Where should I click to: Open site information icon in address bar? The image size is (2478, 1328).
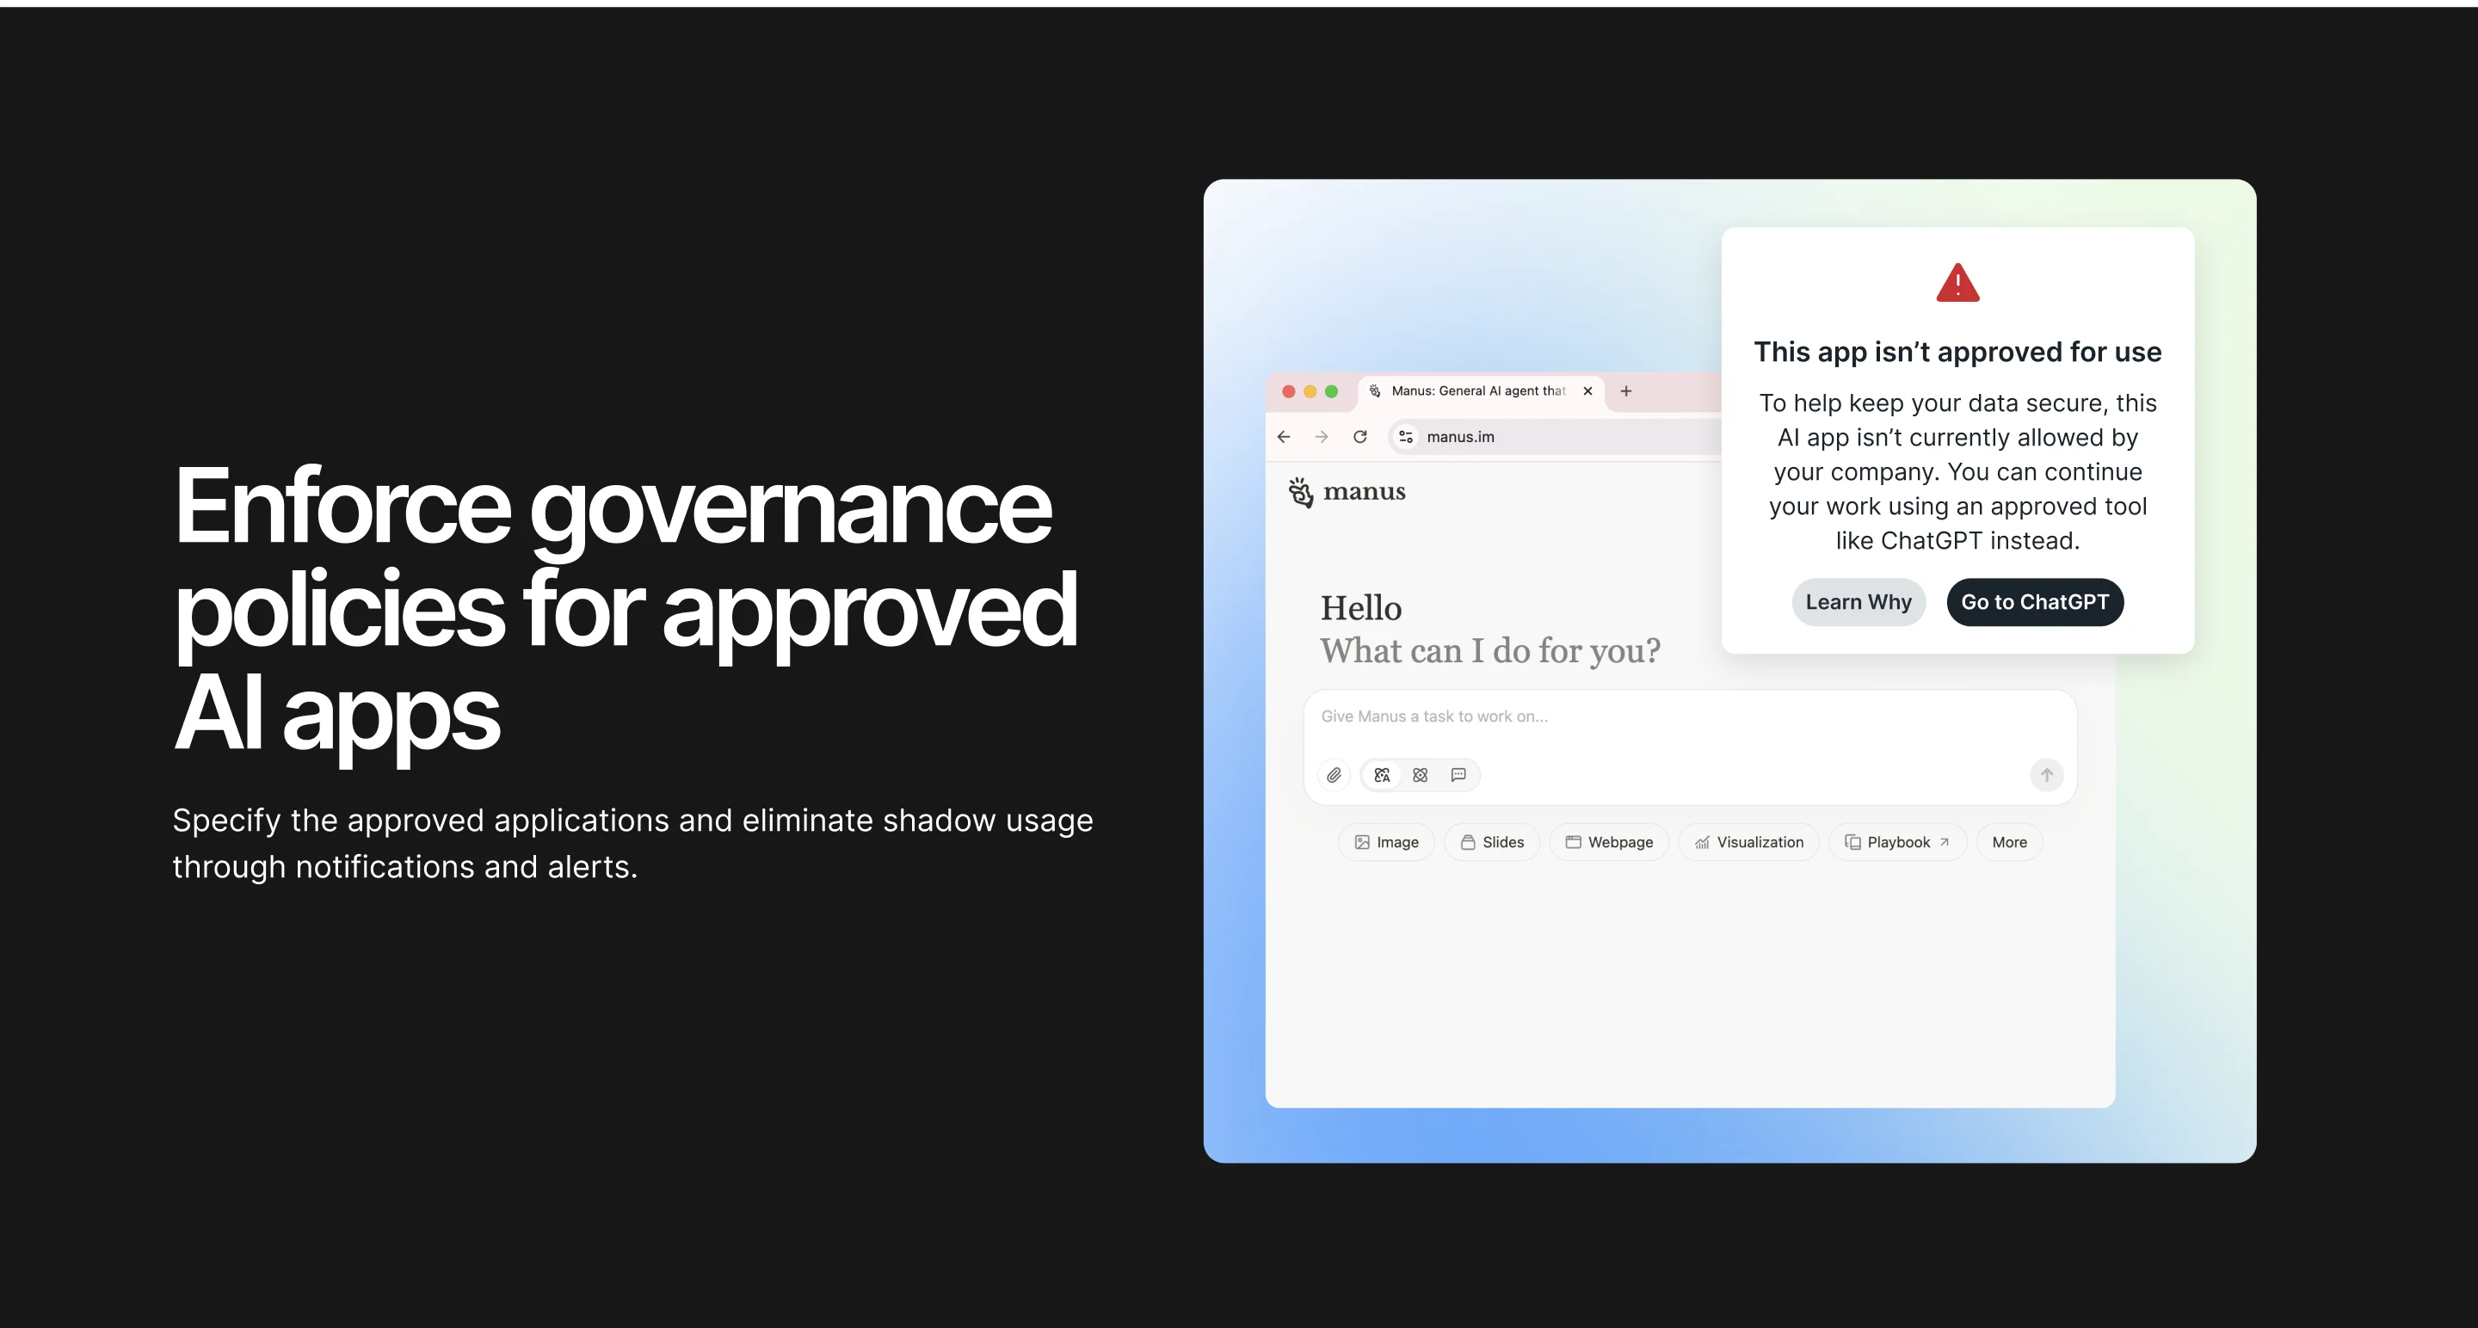(x=1405, y=437)
